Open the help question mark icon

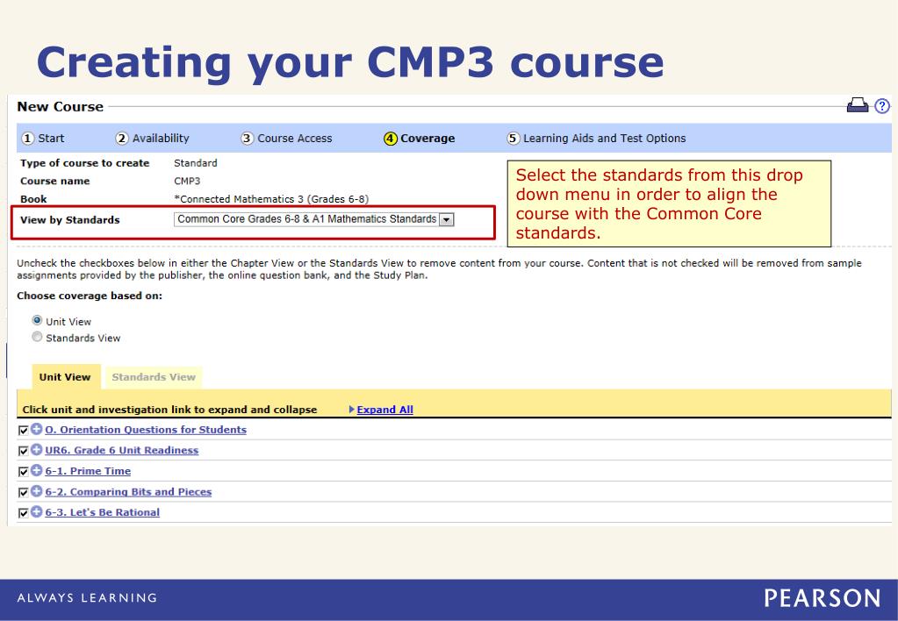(882, 106)
